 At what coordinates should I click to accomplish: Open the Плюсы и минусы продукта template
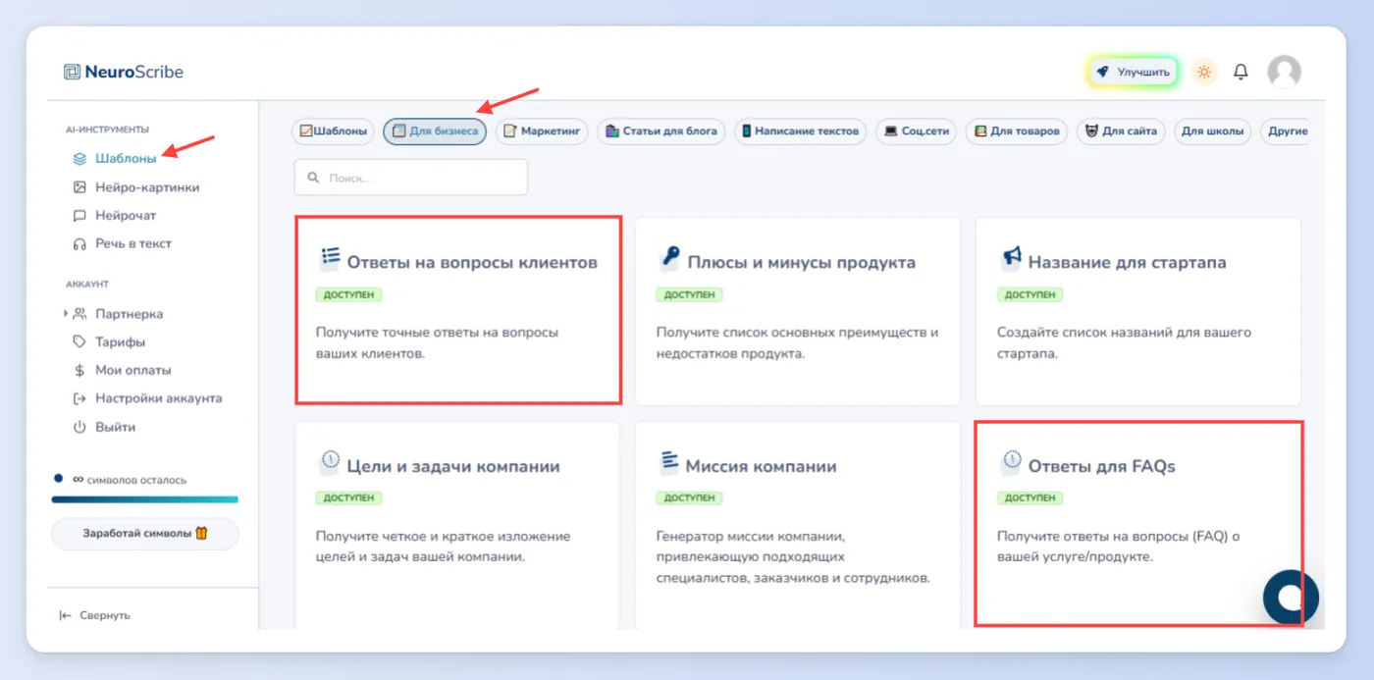click(798, 311)
